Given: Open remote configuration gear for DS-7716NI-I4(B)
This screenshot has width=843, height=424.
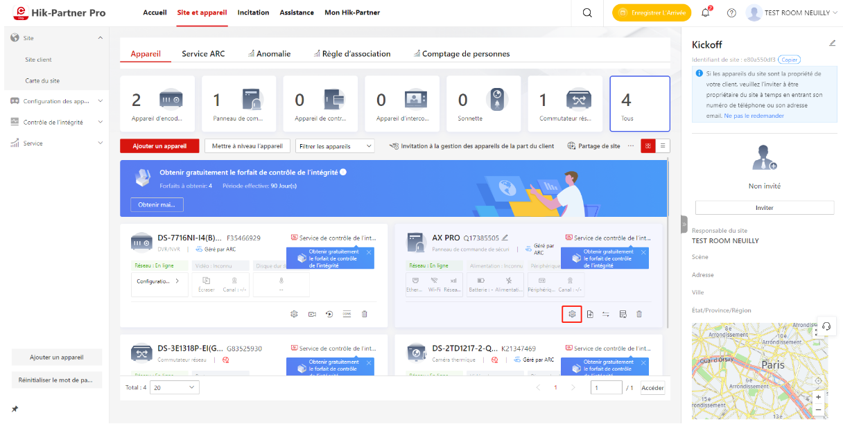Looking at the screenshot, I should (x=294, y=314).
